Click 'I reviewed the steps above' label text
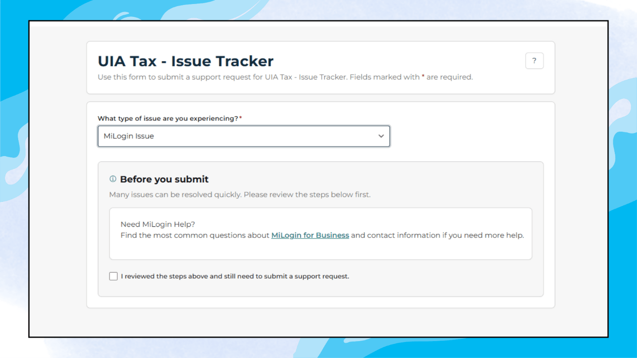The width and height of the screenshot is (637, 358). 235,276
